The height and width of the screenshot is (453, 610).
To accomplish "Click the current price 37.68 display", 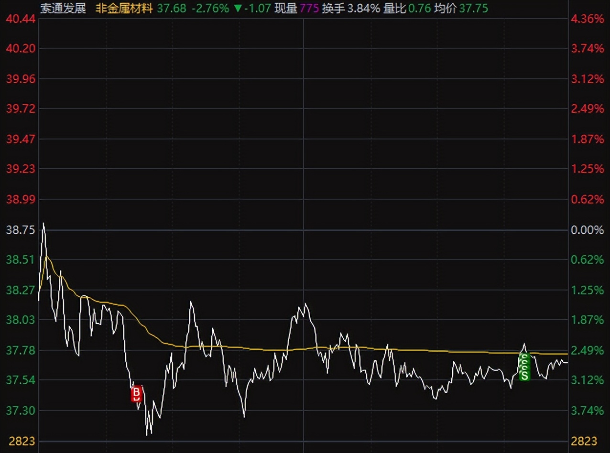I will [x=170, y=8].
